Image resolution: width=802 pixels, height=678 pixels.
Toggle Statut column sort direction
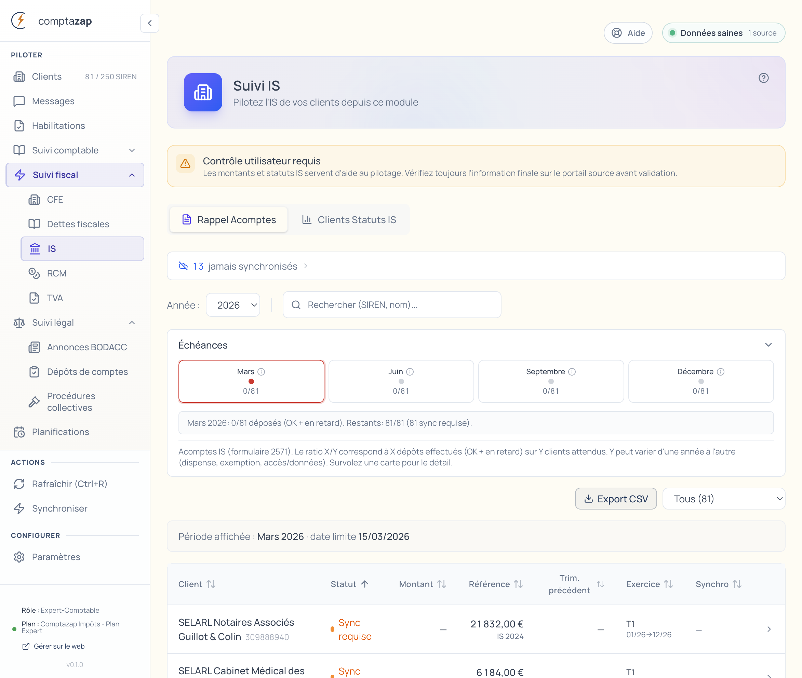coord(365,584)
